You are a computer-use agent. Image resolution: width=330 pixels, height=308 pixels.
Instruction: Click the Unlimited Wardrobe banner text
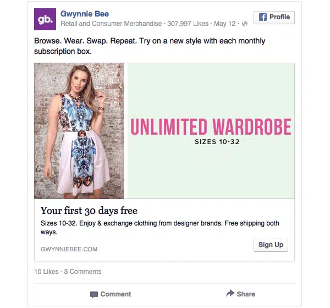(211, 127)
